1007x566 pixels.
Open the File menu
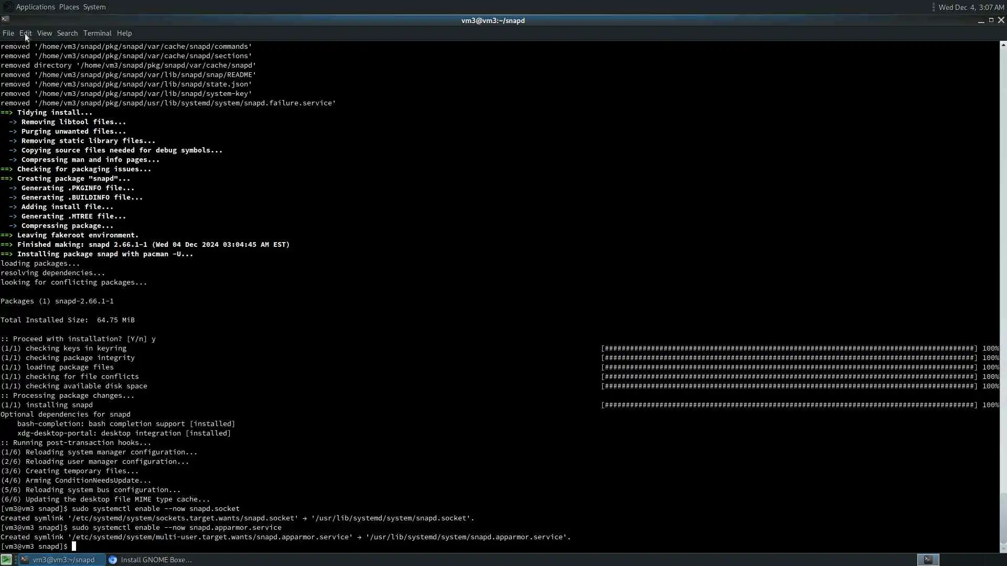(x=8, y=33)
